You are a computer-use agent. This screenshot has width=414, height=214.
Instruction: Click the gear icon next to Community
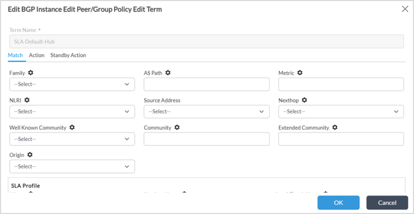point(177,127)
